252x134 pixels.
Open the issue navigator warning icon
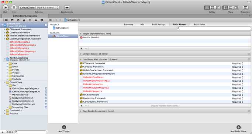[24, 20]
